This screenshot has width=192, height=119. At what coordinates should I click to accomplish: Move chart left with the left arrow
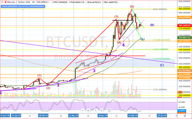pos(96,110)
